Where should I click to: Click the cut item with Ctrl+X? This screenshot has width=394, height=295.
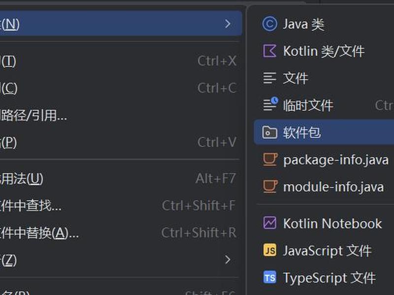click(x=121, y=61)
